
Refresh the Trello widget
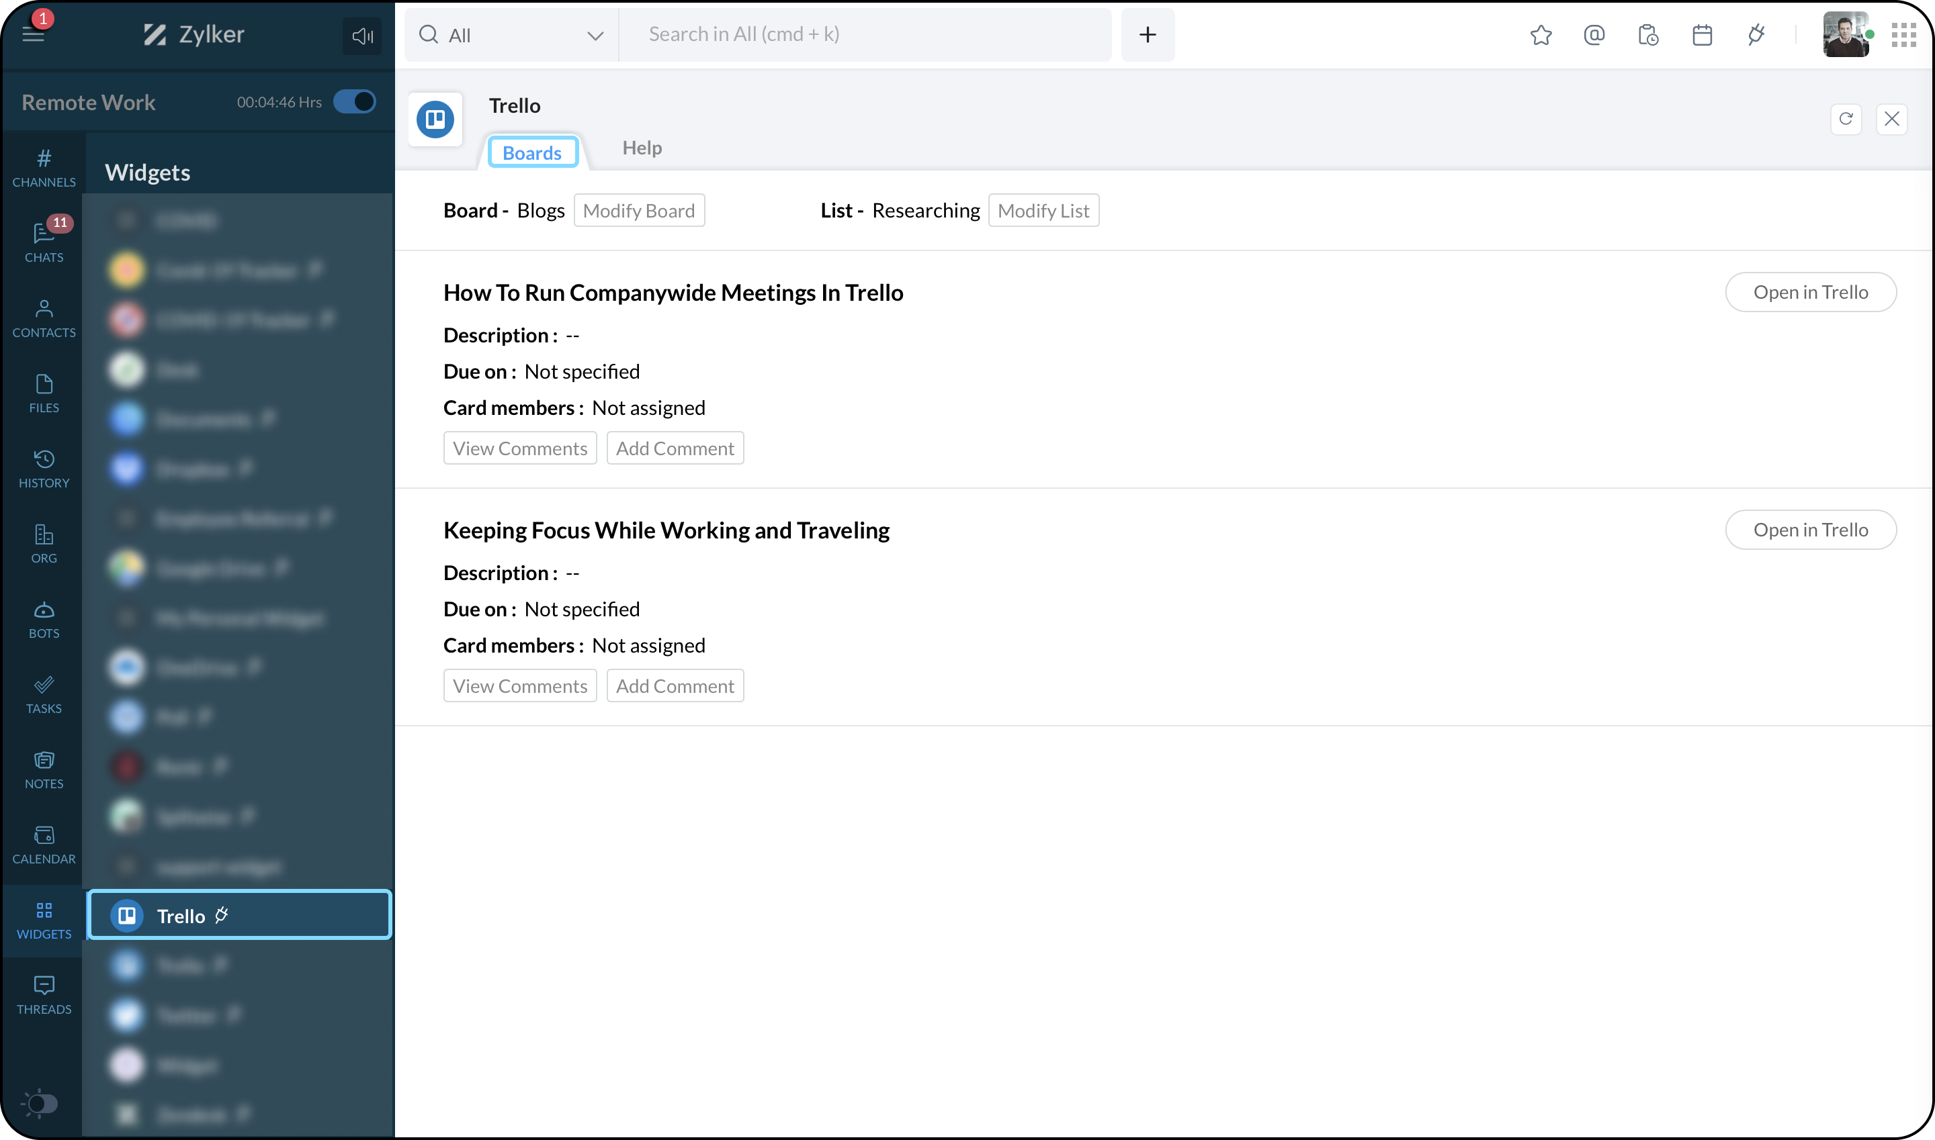pos(1846,119)
